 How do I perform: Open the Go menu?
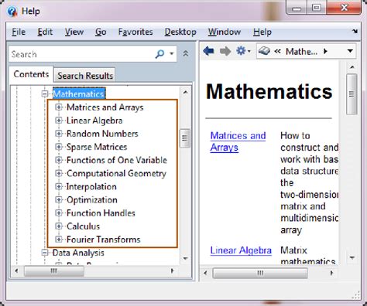pos(101,32)
